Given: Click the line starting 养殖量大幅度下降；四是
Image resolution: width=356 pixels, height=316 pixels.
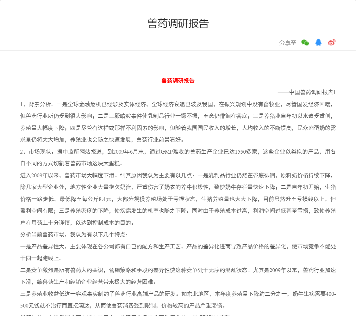Looking at the screenshot, I should [178, 128].
